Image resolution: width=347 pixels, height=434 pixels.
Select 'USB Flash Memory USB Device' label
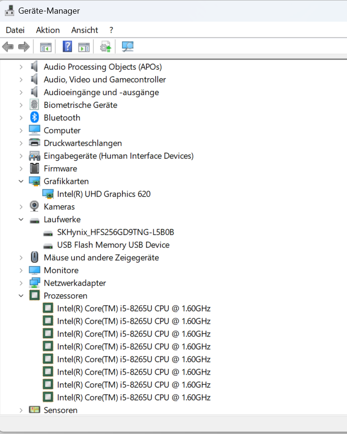(113, 245)
